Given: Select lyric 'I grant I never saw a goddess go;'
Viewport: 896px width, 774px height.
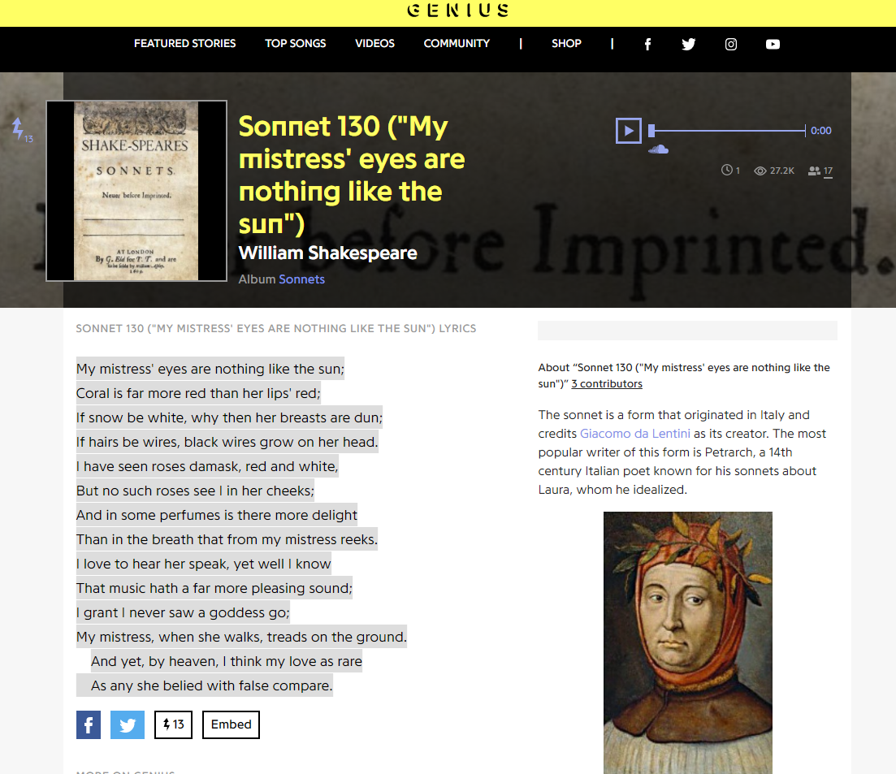Looking at the screenshot, I should 183,613.
